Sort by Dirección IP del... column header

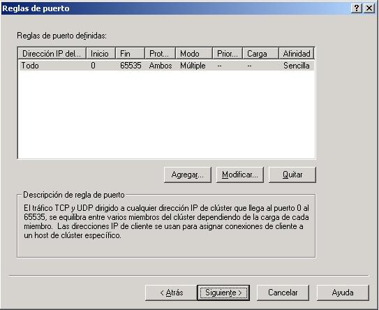(x=52, y=54)
